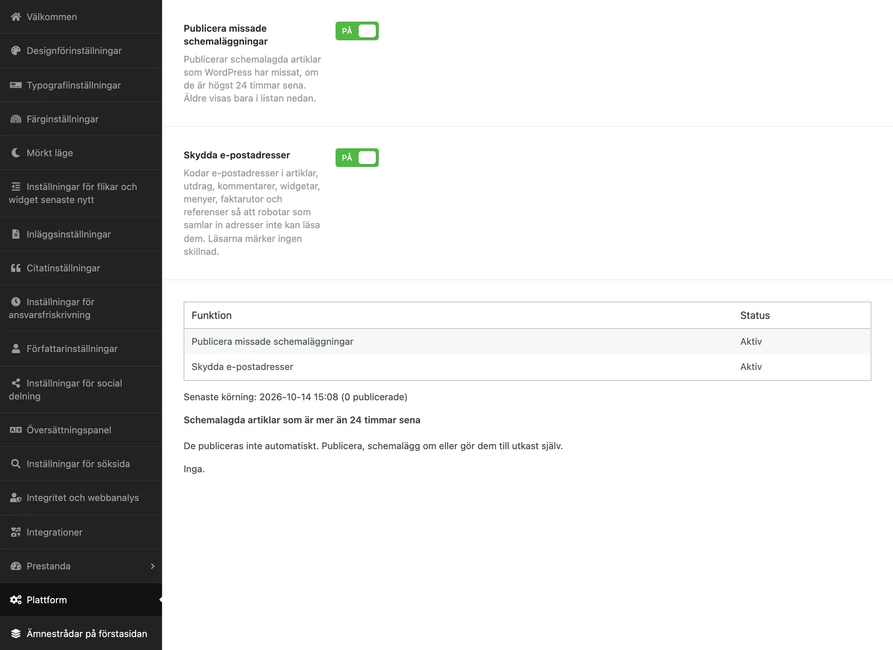The height and width of the screenshot is (650, 893).
Task: Open Integritet och webbanalys settings
Action: tap(81, 498)
